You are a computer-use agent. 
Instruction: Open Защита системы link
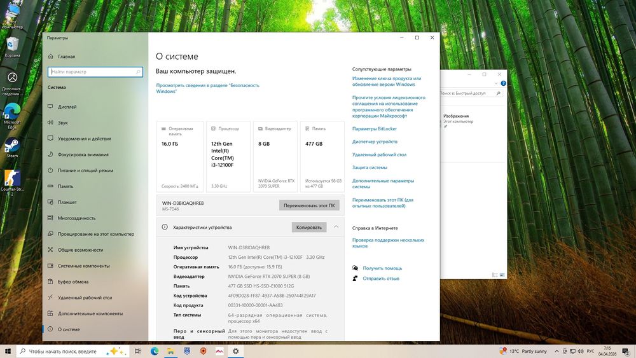tap(370, 167)
